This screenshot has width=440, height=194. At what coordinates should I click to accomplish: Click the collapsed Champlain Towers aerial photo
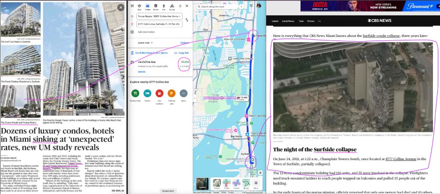[353, 87]
